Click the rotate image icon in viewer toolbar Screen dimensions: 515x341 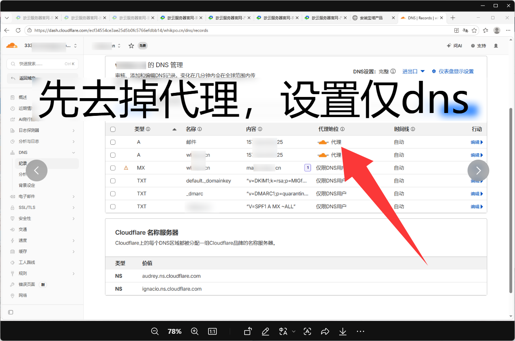(x=248, y=331)
